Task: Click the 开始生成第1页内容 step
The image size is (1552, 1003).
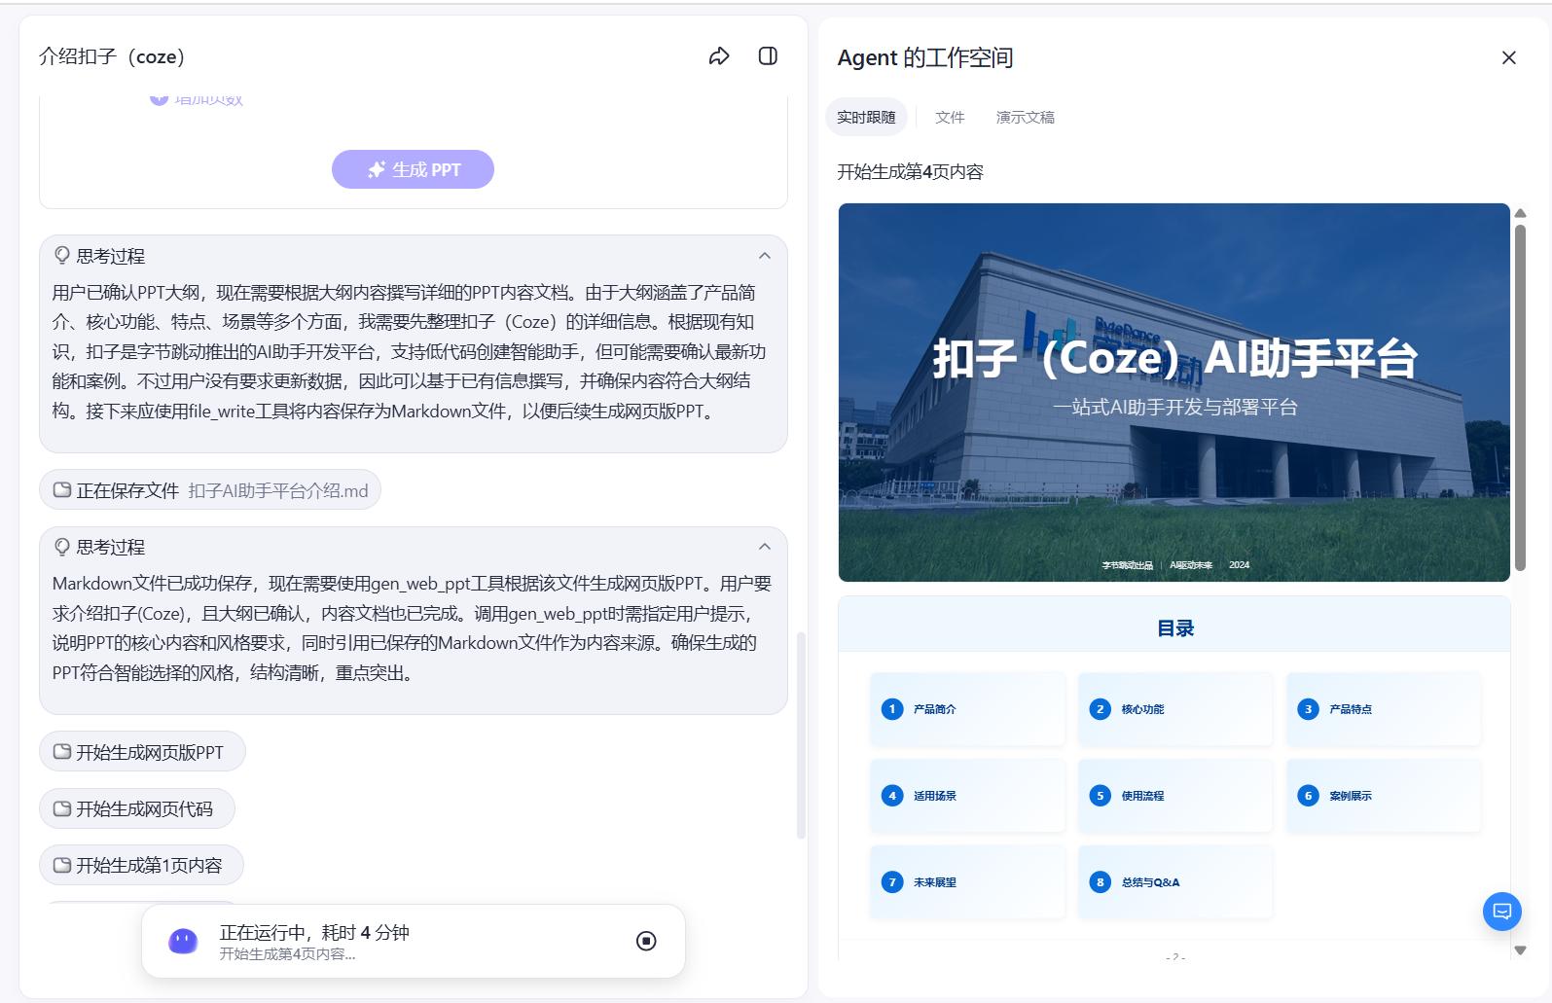Action: (141, 865)
